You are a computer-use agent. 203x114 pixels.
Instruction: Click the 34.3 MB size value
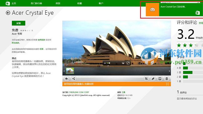pyautogui.click(x=129, y=95)
